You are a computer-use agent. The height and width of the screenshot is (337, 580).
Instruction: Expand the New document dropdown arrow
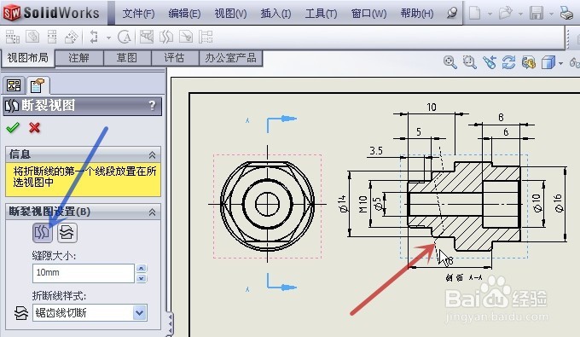[490, 14]
